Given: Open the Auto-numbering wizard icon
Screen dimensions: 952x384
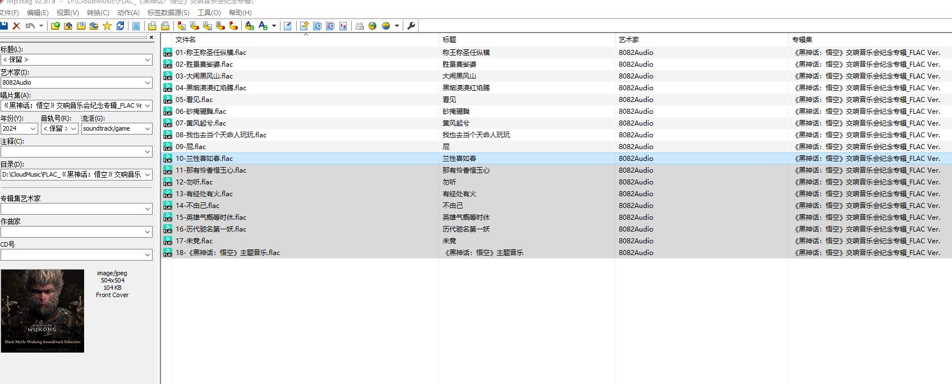Looking at the screenshot, I should (343, 26).
